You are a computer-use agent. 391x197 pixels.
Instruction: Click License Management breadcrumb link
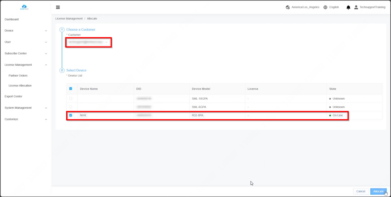69,18
